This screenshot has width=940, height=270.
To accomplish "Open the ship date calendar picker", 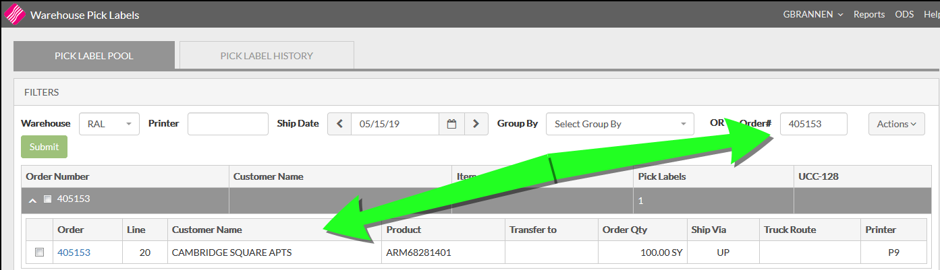I will tap(451, 124).
